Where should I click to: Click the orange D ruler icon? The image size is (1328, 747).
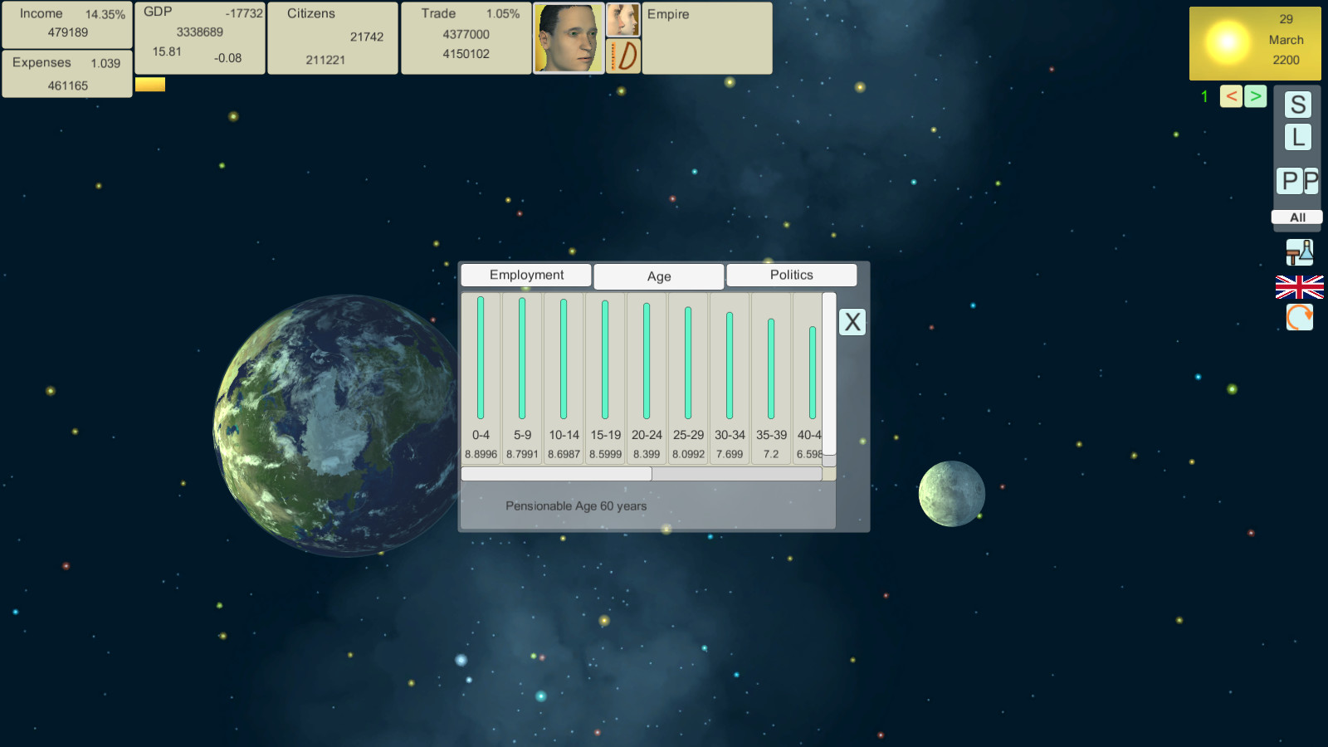622,56
